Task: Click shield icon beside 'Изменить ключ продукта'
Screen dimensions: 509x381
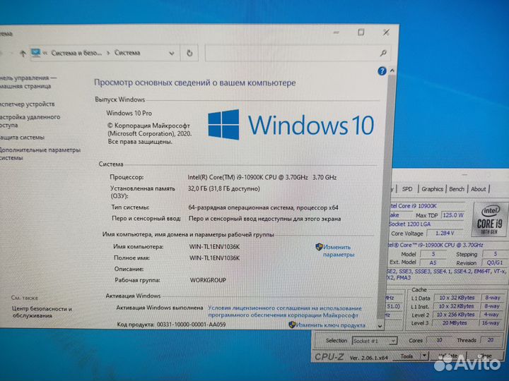Action: 292,325
